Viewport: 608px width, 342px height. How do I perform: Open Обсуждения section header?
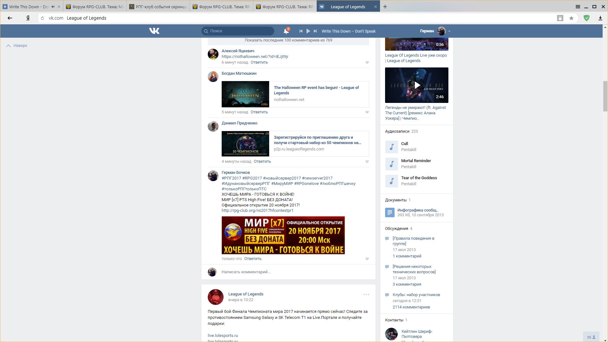point(396,229)
